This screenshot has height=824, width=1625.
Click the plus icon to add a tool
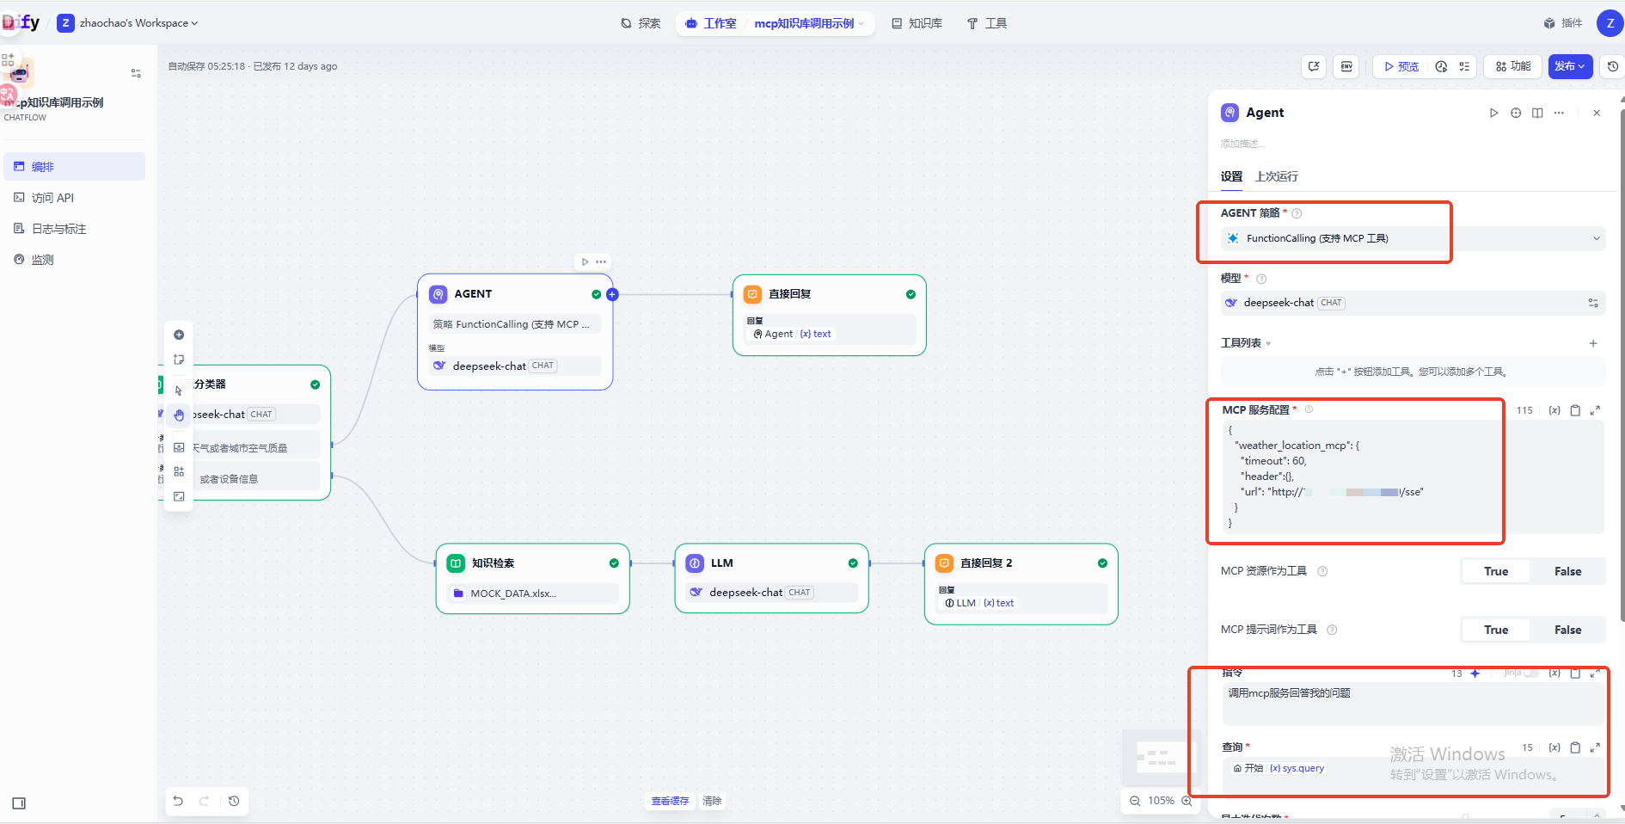(x=1592, y=343)
